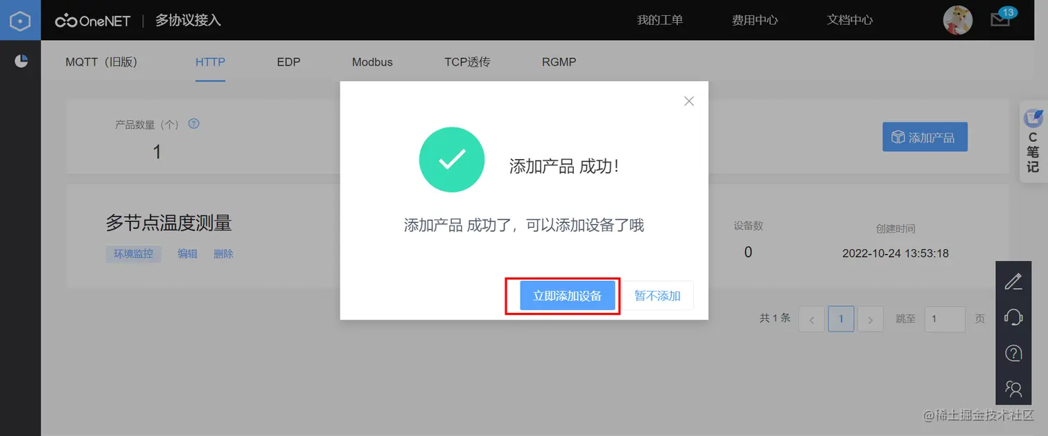Click 暂不添加 button
The image size is (1048, 436).
tap(658, 296)
